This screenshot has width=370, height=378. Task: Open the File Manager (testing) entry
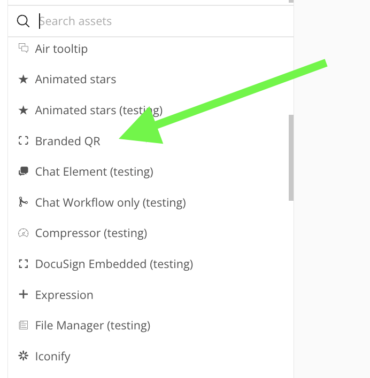(x=92, y=325)
